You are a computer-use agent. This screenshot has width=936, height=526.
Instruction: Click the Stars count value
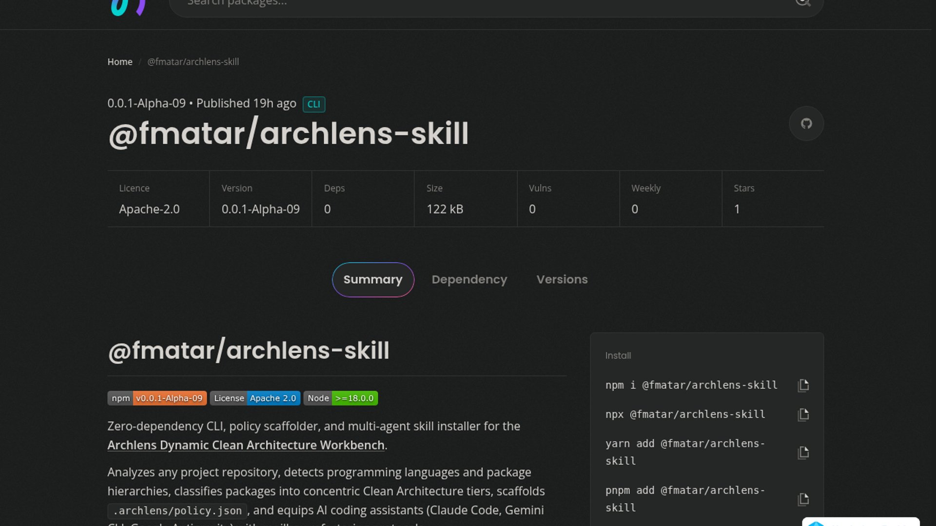(737, 209)
